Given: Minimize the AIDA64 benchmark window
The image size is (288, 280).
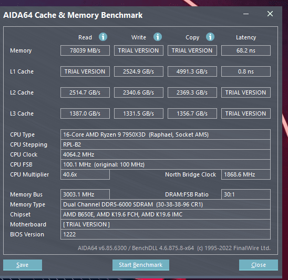Looking at the screenshot, I should (246, 14).
